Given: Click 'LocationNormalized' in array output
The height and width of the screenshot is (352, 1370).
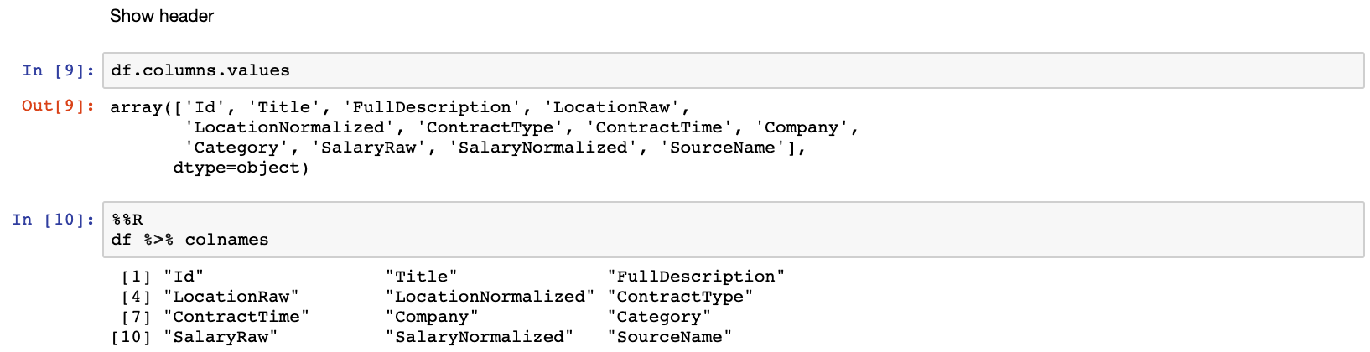Looking at the screenshot, I should [289, 127].
